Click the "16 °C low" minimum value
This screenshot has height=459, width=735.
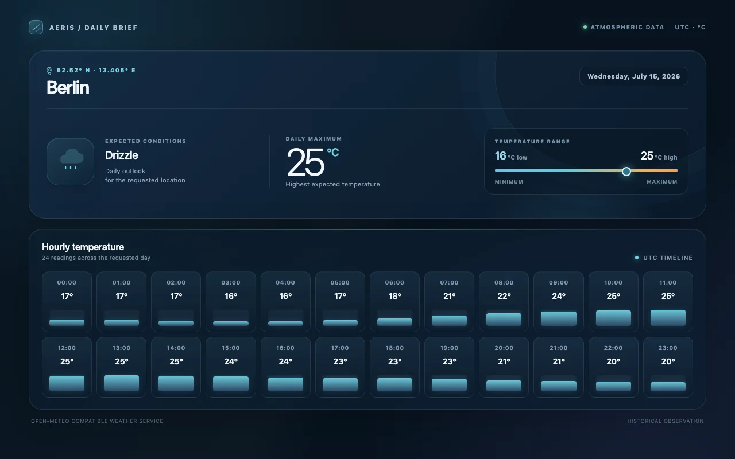511,156
